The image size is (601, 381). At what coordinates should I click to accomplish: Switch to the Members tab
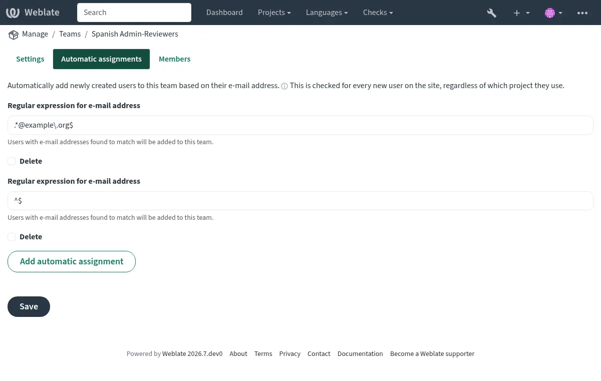pyautogui.click(x=174, y=59)
